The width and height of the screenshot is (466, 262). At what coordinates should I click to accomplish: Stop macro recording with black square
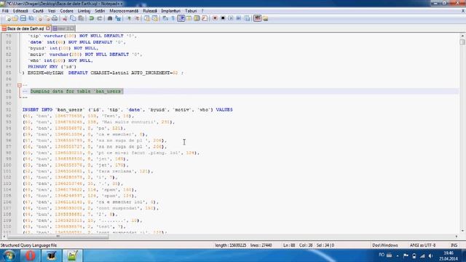tap(223, 18)
